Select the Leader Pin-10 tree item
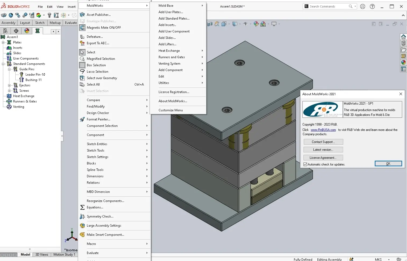Image resolution: width=407 pixels, height=261 pixels. 35,75
